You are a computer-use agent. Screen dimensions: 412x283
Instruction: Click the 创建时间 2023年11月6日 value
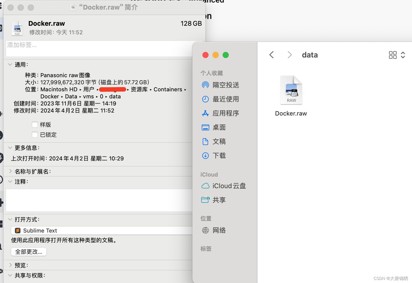click(78, 104)
